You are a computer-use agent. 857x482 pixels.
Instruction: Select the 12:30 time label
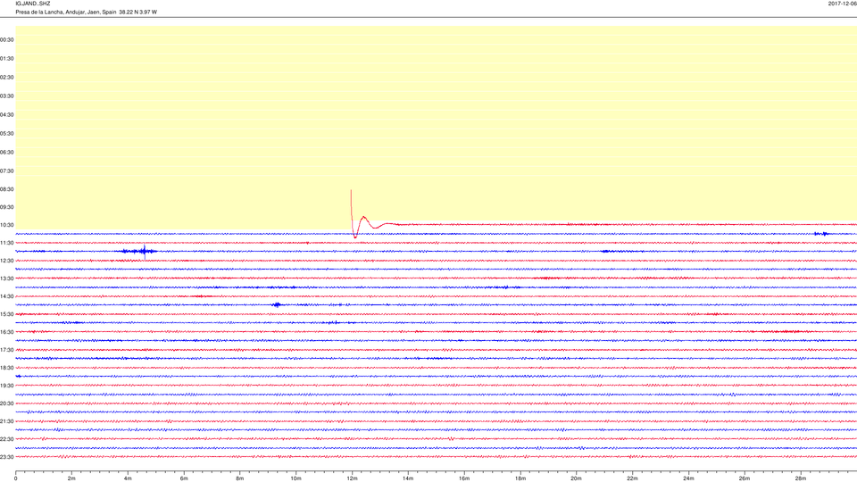pyautogui.click(x=7, y=261)
